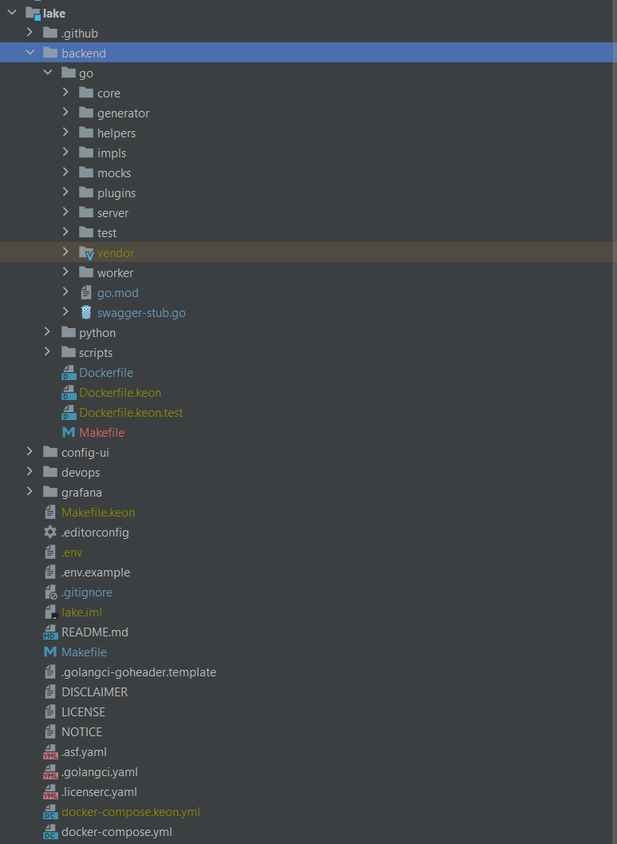Screen dimensions: 617x844
Task: Open the .editorconfig gear icon
Action: pyautogui.click(x=50, y=532)
